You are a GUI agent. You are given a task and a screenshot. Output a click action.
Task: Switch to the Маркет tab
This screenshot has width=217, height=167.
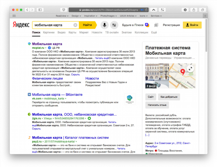tap(84, 32)
